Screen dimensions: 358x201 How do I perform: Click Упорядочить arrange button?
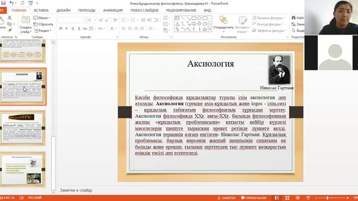coord(223,24)
